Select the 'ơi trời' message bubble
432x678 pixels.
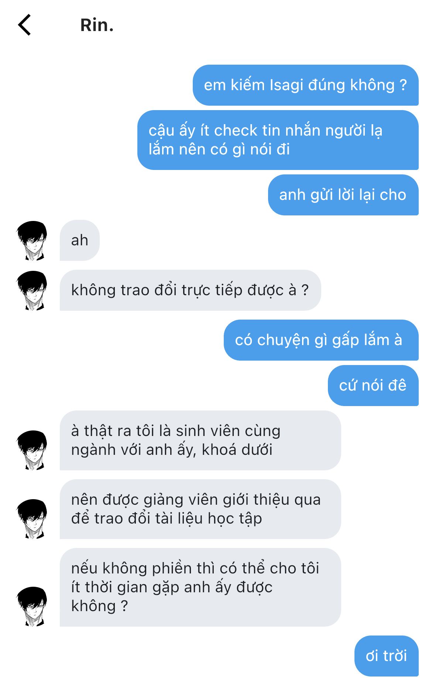[x=386, y=656]
